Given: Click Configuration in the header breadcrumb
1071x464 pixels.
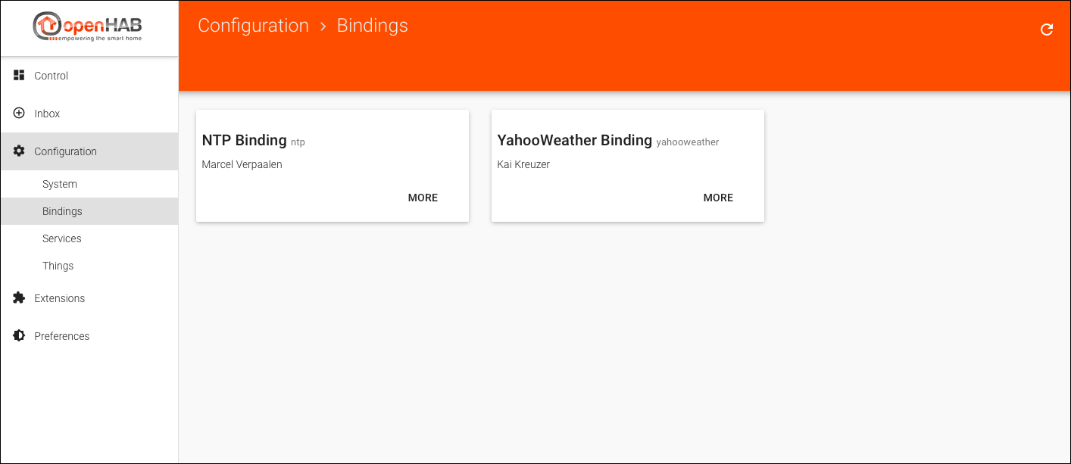Looking at the screenshot, I should pyautogui.click(x=253, y=26).
